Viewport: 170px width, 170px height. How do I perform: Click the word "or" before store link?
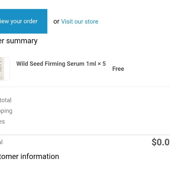tap(56, 22)
